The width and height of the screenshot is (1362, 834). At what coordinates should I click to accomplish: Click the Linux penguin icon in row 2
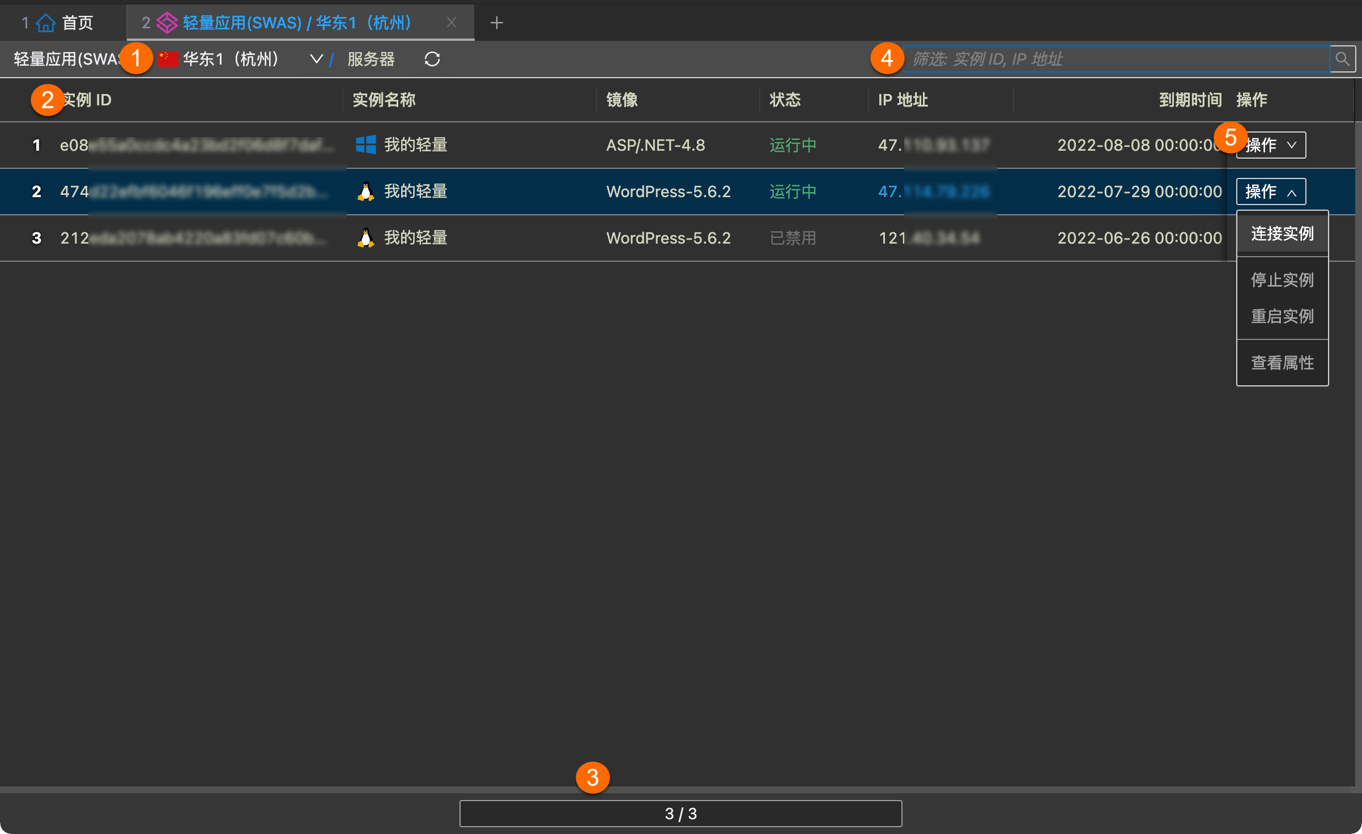pos(365,192)
